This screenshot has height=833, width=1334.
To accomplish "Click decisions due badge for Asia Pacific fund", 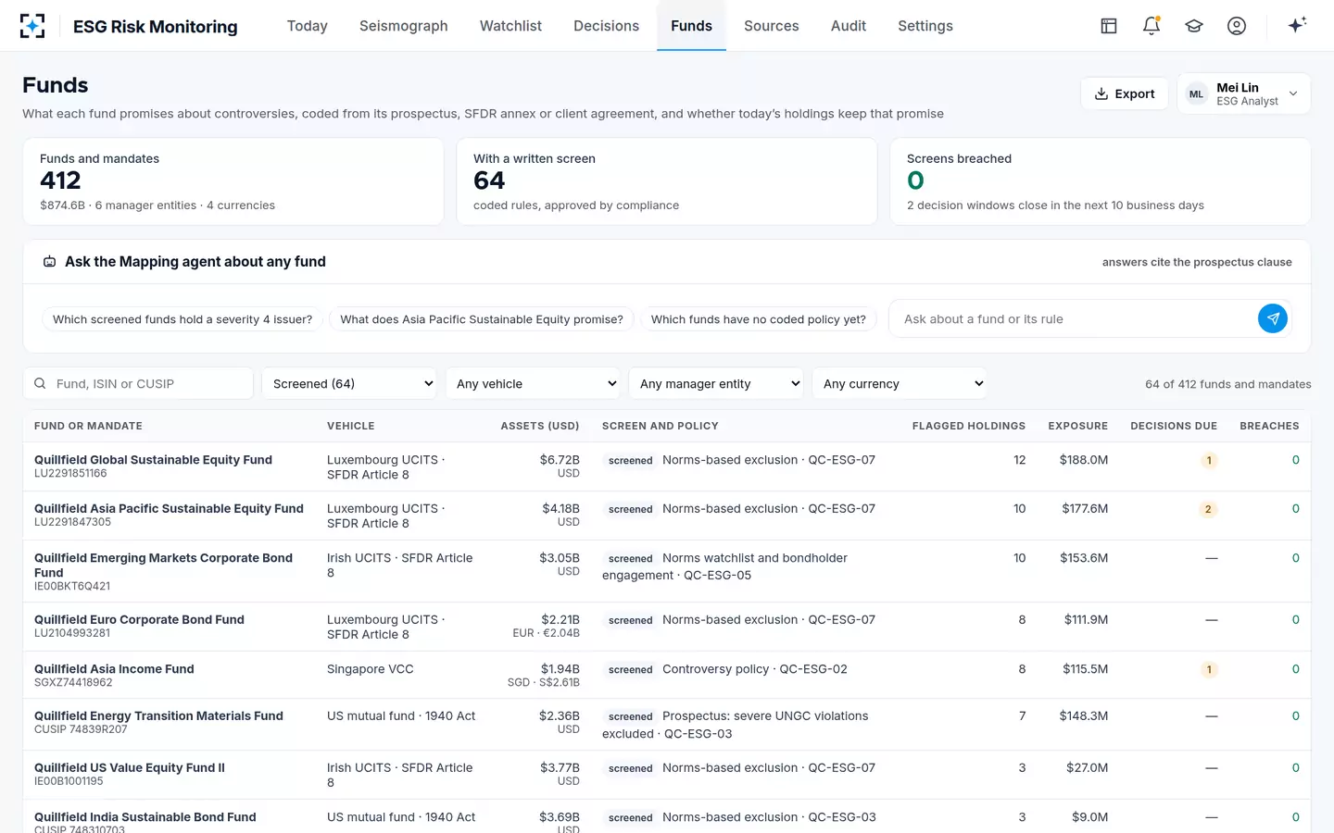I will [1208, 509].
